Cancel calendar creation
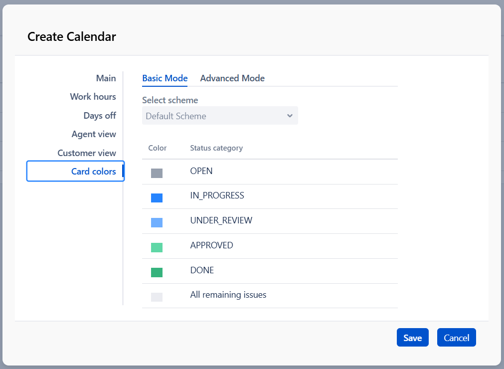The height and width of the screenshot is (369, 504). coord(456,338)
